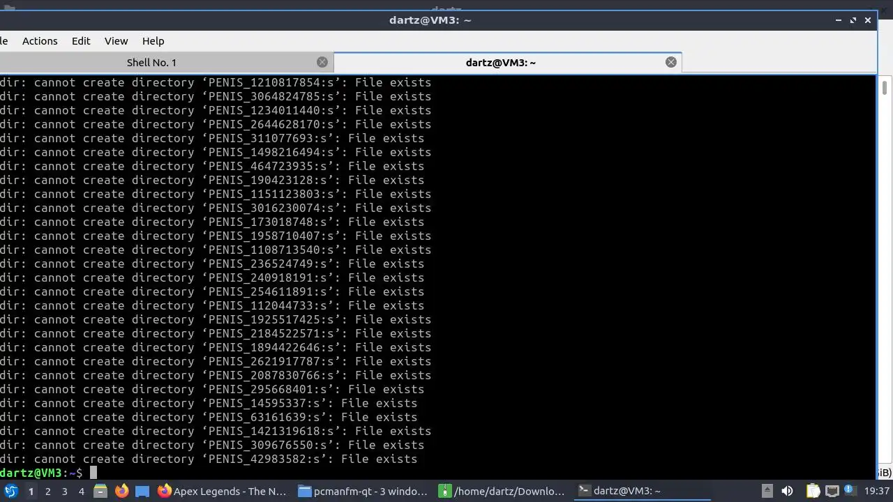Open the Edit menu
Screen dimensions: 893x502
pos(81,41)
